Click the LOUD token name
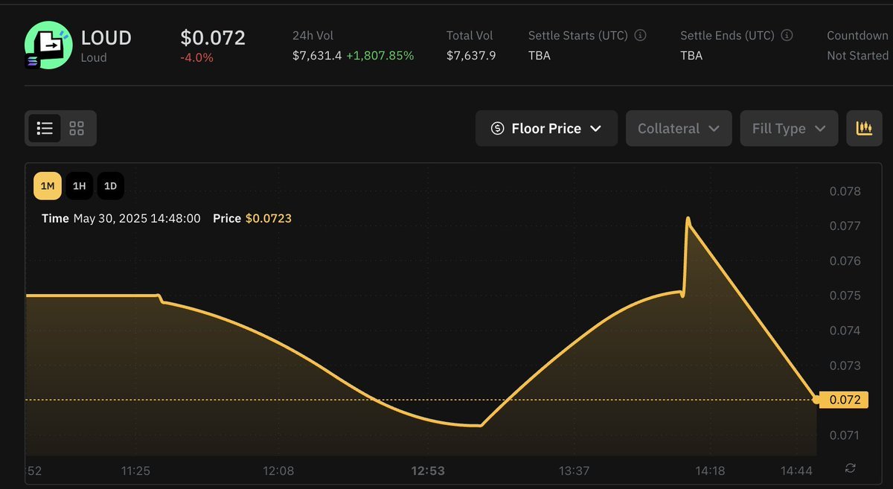893x489 pixels. tap(106, 37)
